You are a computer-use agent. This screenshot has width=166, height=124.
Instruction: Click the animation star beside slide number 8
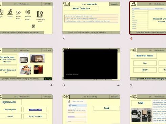click(119, 85)
